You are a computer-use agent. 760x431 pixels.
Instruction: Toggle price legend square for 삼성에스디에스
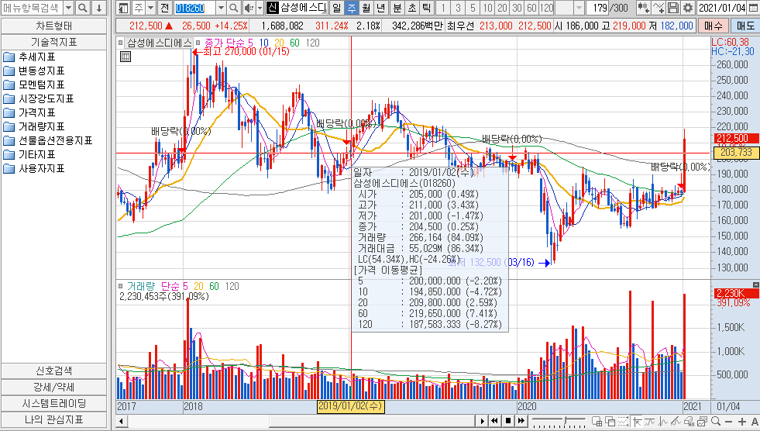[x=120, y=43]
